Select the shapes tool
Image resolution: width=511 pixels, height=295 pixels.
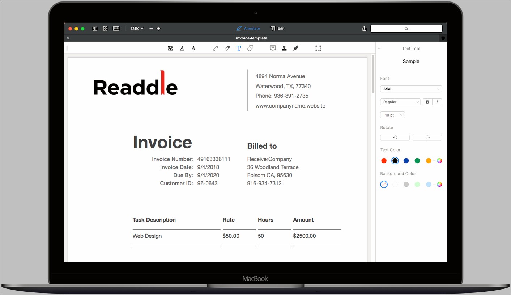point(250,48)
